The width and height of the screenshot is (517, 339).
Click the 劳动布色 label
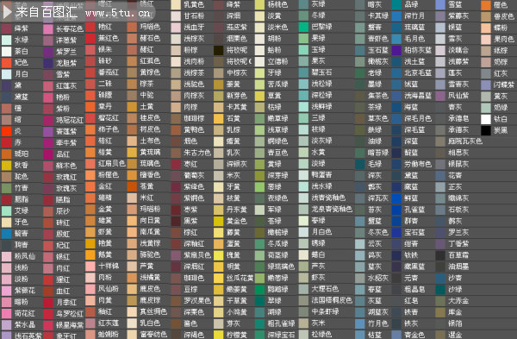tap(418, 164)
